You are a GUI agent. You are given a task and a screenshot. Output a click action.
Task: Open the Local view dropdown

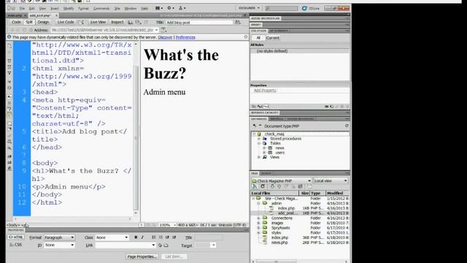point(331,180)
